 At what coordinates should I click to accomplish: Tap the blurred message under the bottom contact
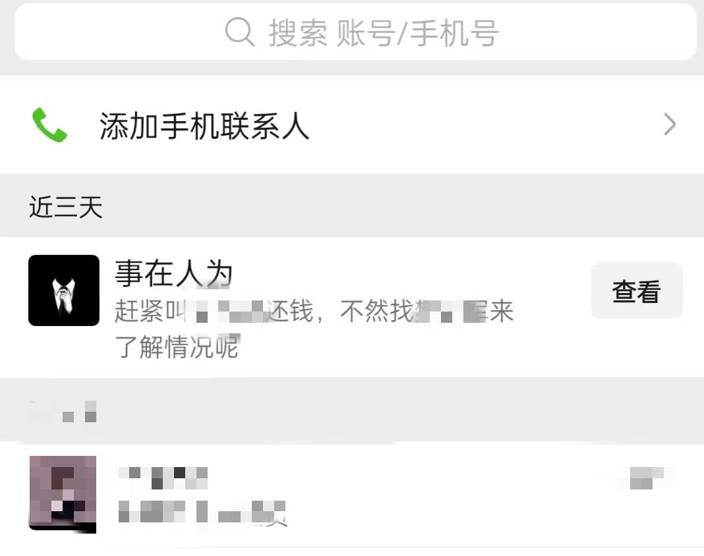pyautogui.click(x=202, y=512)
